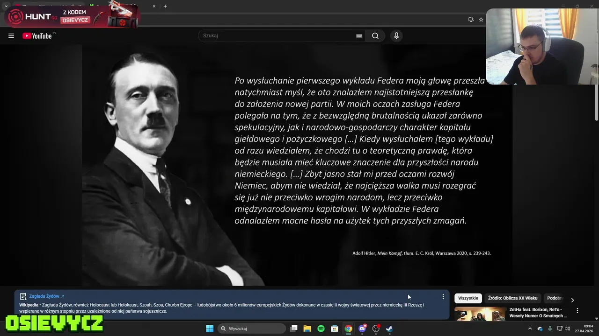
Task: Select the Podobne filter chip
Action: tap(555, 298)
